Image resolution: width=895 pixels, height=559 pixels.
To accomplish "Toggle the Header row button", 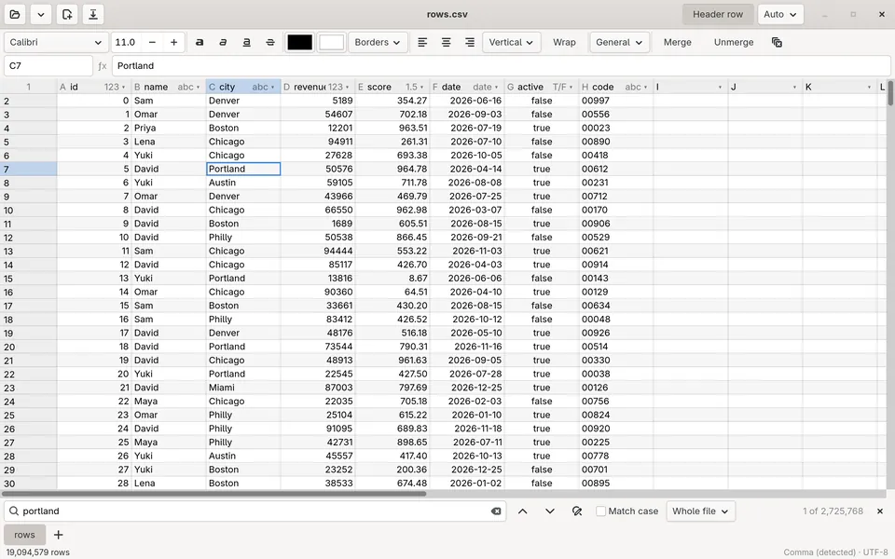I will click(x=718, y=14).
